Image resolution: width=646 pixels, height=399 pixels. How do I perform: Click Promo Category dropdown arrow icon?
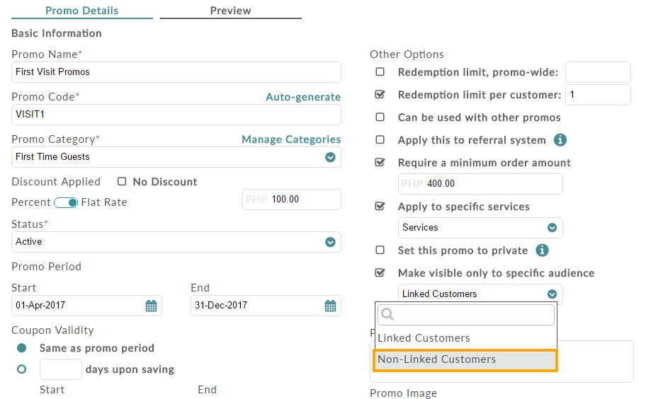[x=330, y=157]
